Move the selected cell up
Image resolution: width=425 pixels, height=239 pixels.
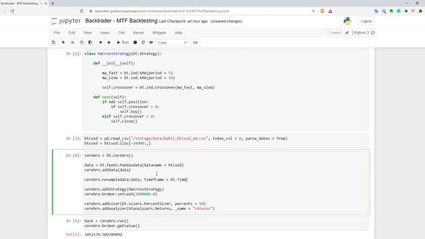pyautogui.click(x=100, y=42)
